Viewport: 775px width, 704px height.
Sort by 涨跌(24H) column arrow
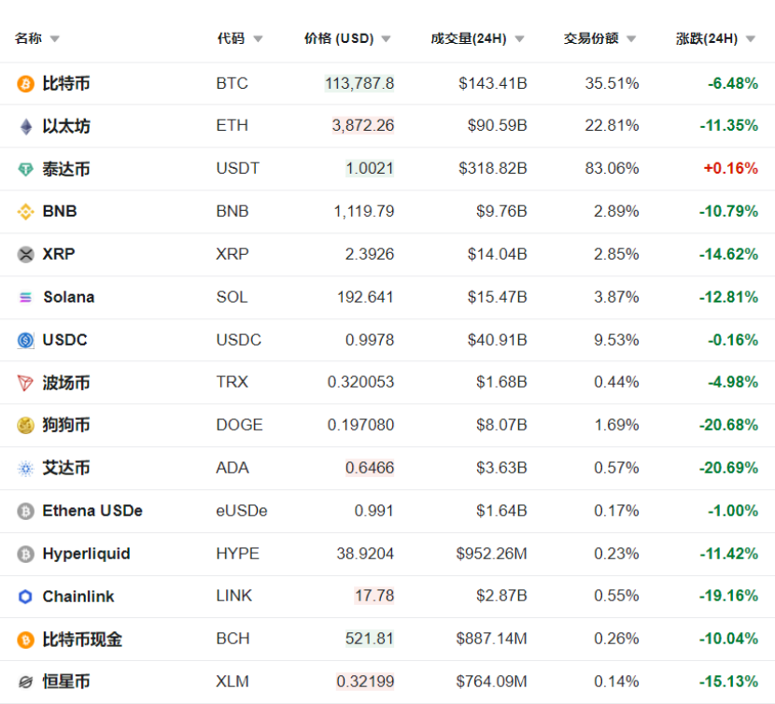(x=750, y=39)
